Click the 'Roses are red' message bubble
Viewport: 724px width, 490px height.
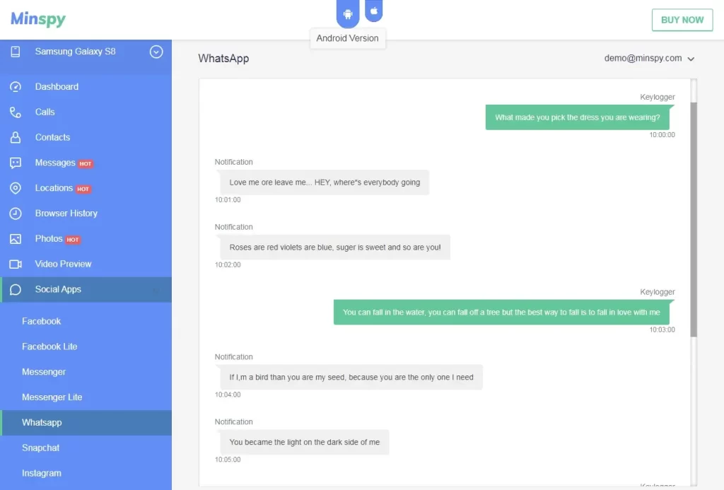[334, 247]
